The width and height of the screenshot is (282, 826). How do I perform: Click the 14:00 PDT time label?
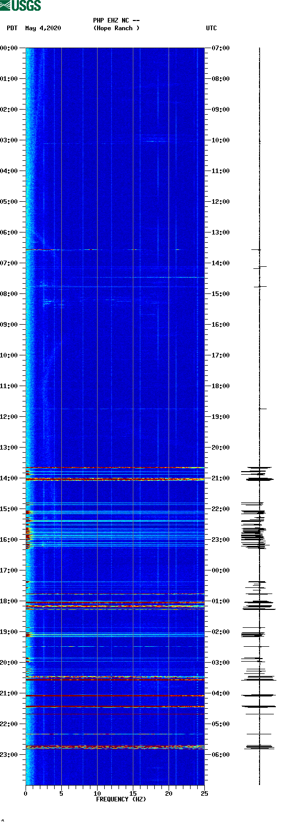9,478
